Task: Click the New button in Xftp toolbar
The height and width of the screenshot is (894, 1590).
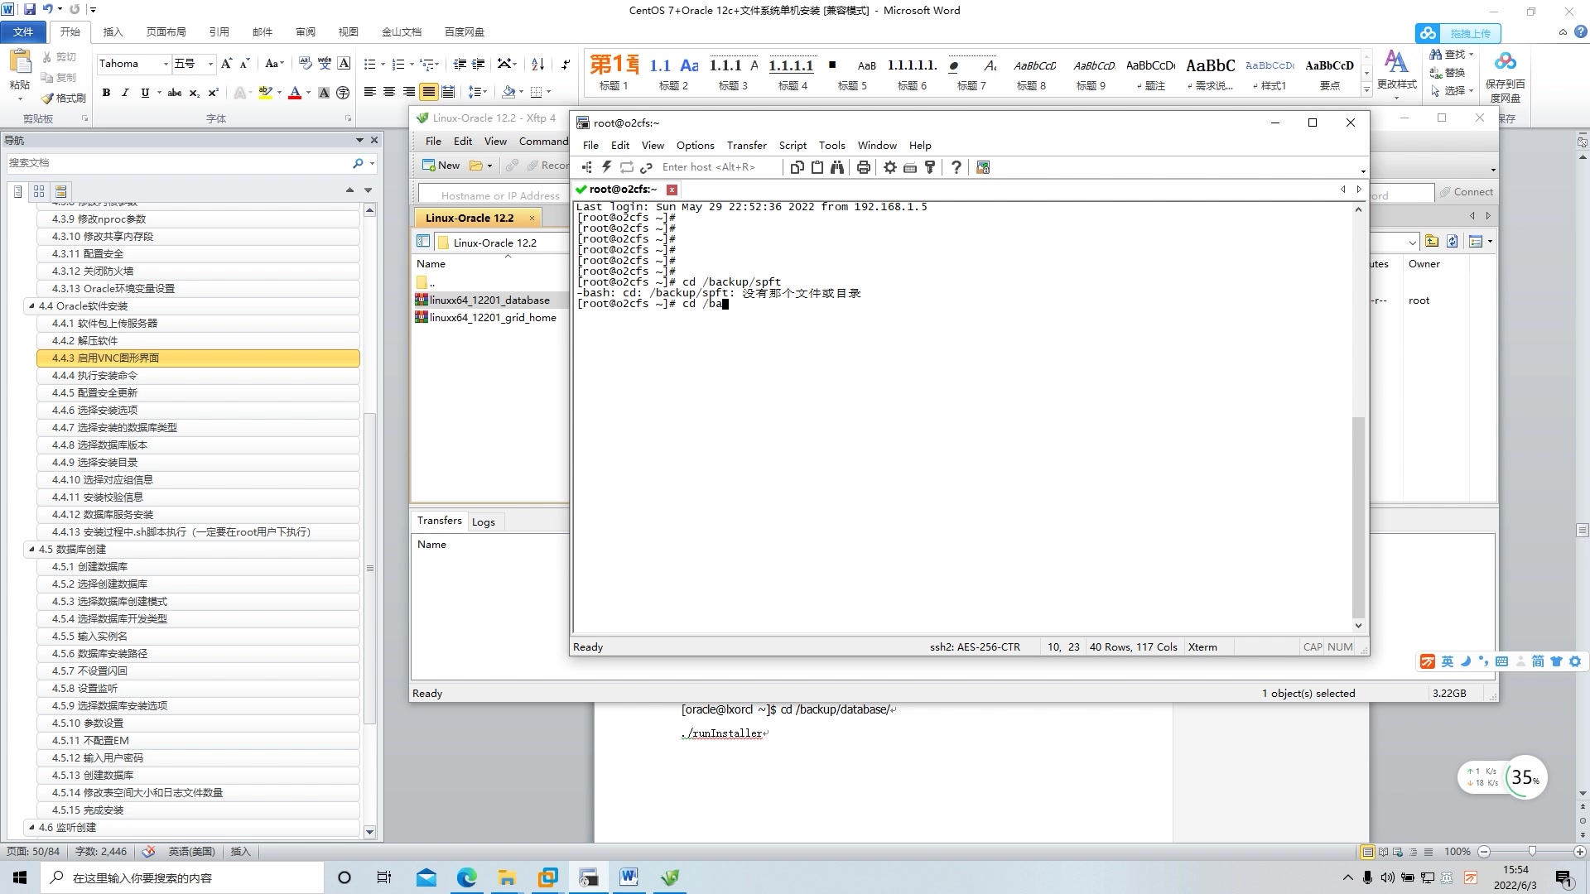Action: pyautogui.click(x=441, y=166)
